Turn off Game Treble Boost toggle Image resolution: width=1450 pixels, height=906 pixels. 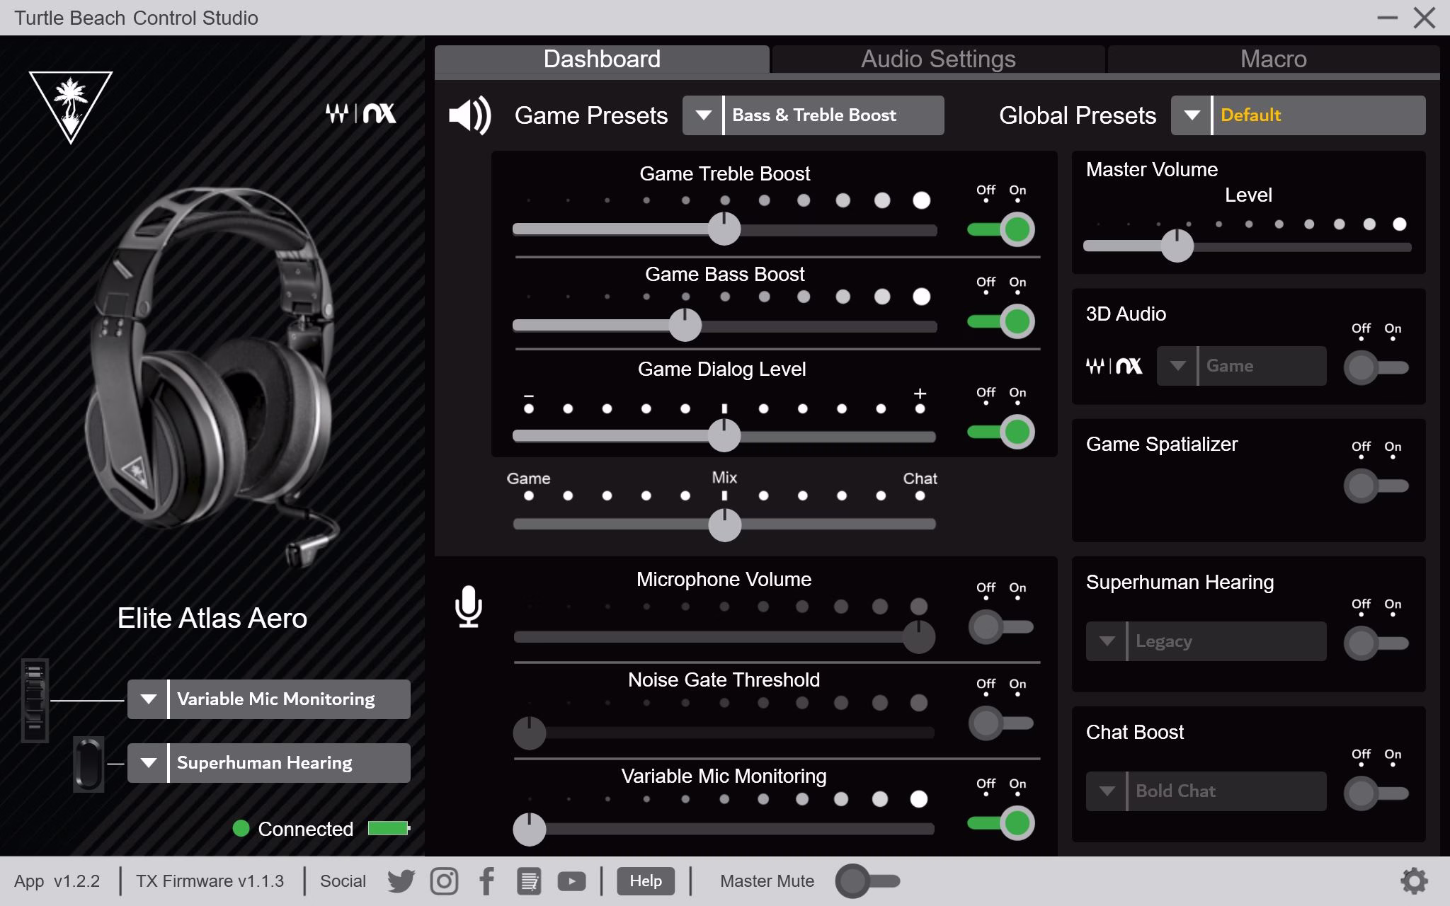point(1001,229)
